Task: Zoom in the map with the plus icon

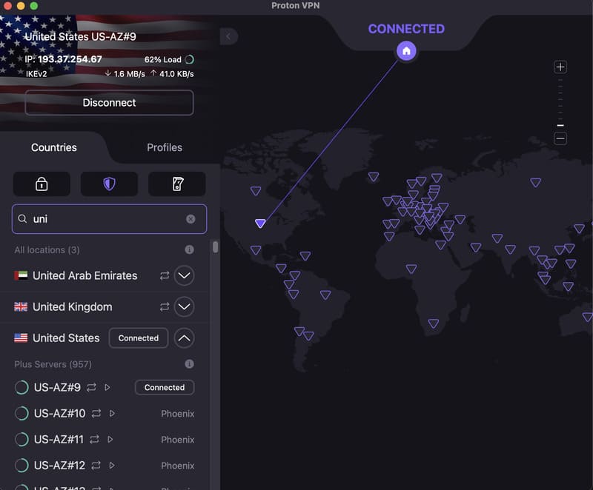Action: pyautogui.click(x=560, y=67)
